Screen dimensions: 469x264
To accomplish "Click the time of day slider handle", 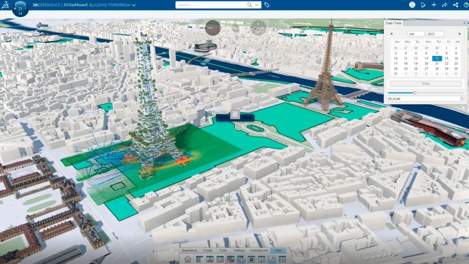I will tap(414, 92).
